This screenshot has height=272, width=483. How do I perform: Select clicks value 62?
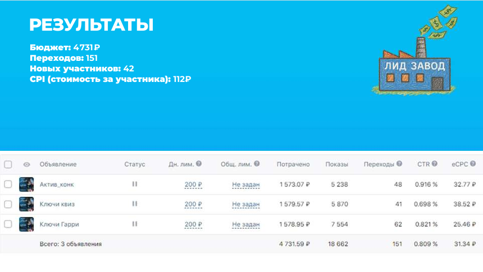coord(398,224)
